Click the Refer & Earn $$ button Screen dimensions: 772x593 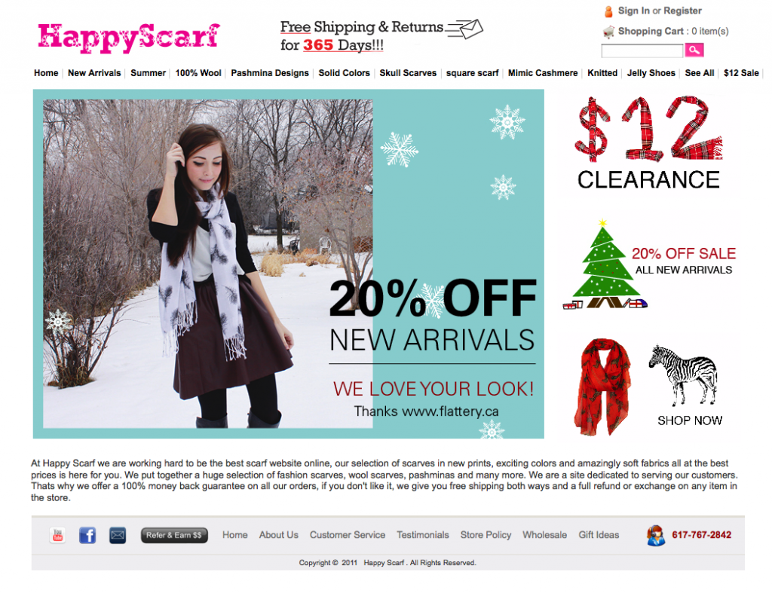click(174, 535)
